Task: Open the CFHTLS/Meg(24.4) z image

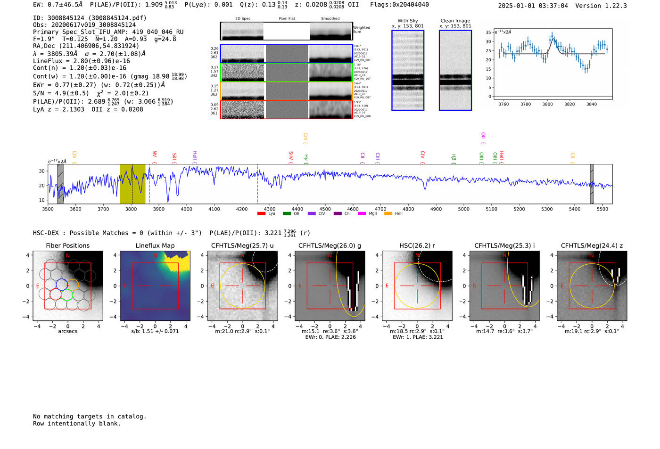Action: coord(592,286)
